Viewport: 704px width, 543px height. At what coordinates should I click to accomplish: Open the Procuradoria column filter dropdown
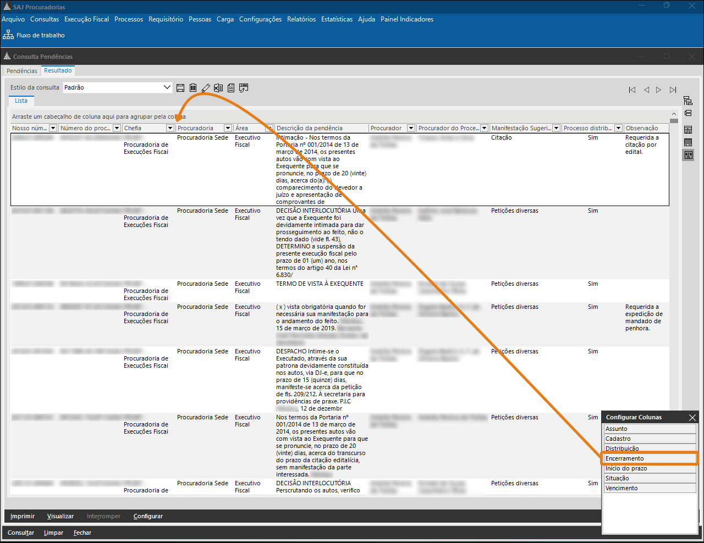tap(228, 128)
